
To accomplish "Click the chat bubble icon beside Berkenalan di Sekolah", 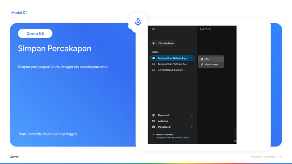I will pos(153,70).
